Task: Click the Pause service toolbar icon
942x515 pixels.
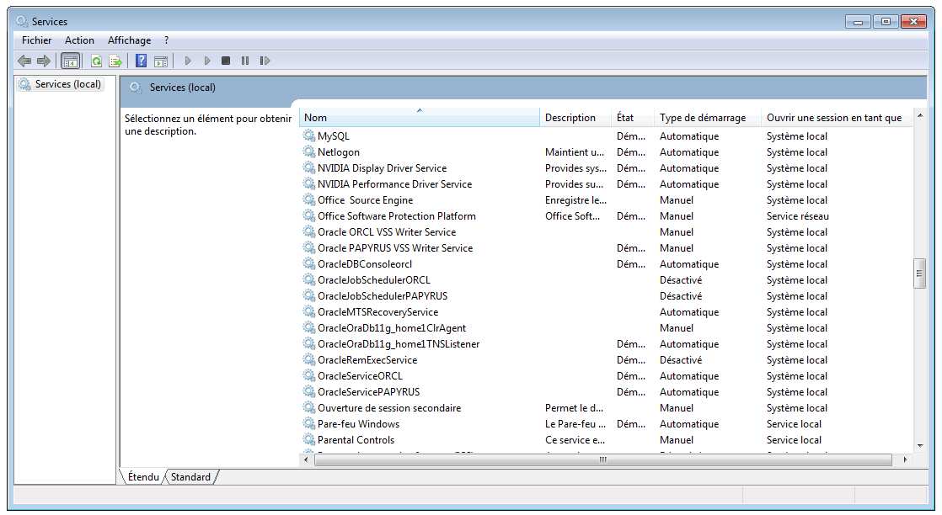Action: pyautogui.click(x=245, y=61)
